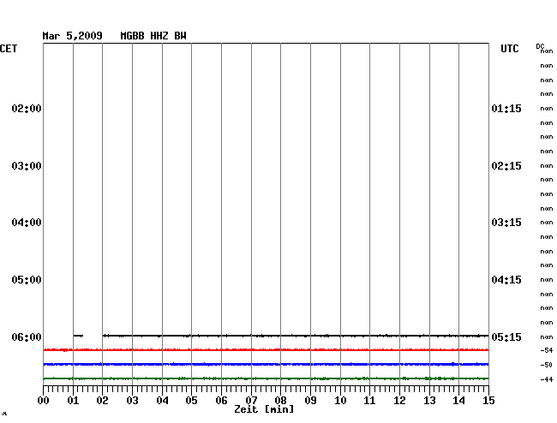This screenshot has height=423, width=557.
Task: Click minute label 04 on time axis
Action: point(162,401)
